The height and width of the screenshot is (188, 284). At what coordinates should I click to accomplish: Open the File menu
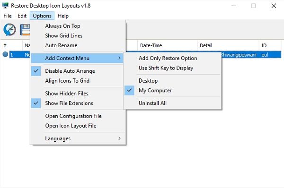(x=8, y=16)
